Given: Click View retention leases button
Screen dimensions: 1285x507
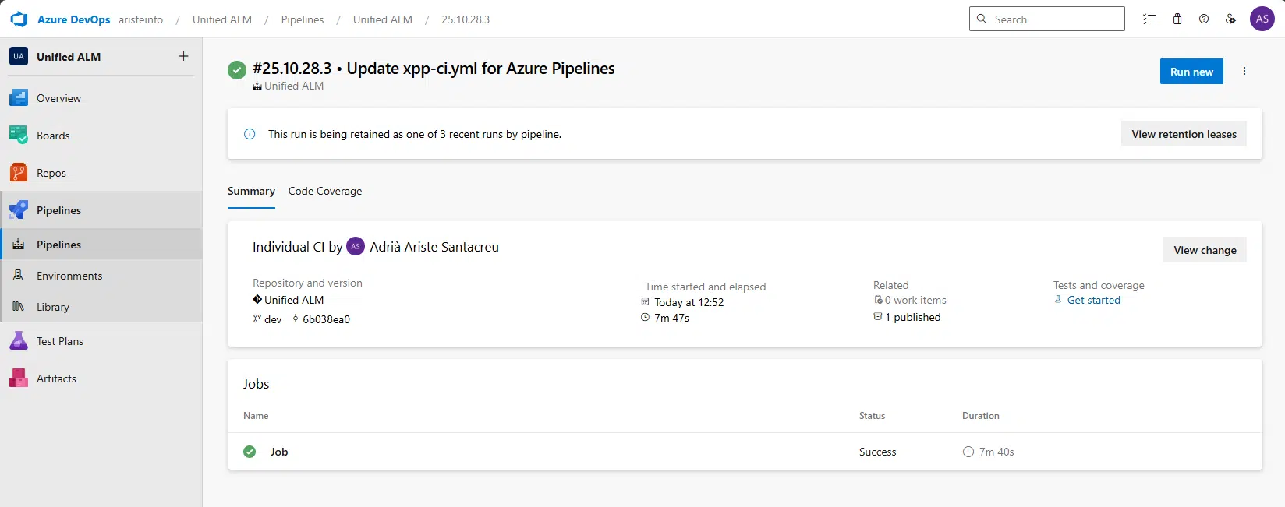Looking at the screenshot, I should (x=1184, y=134).
